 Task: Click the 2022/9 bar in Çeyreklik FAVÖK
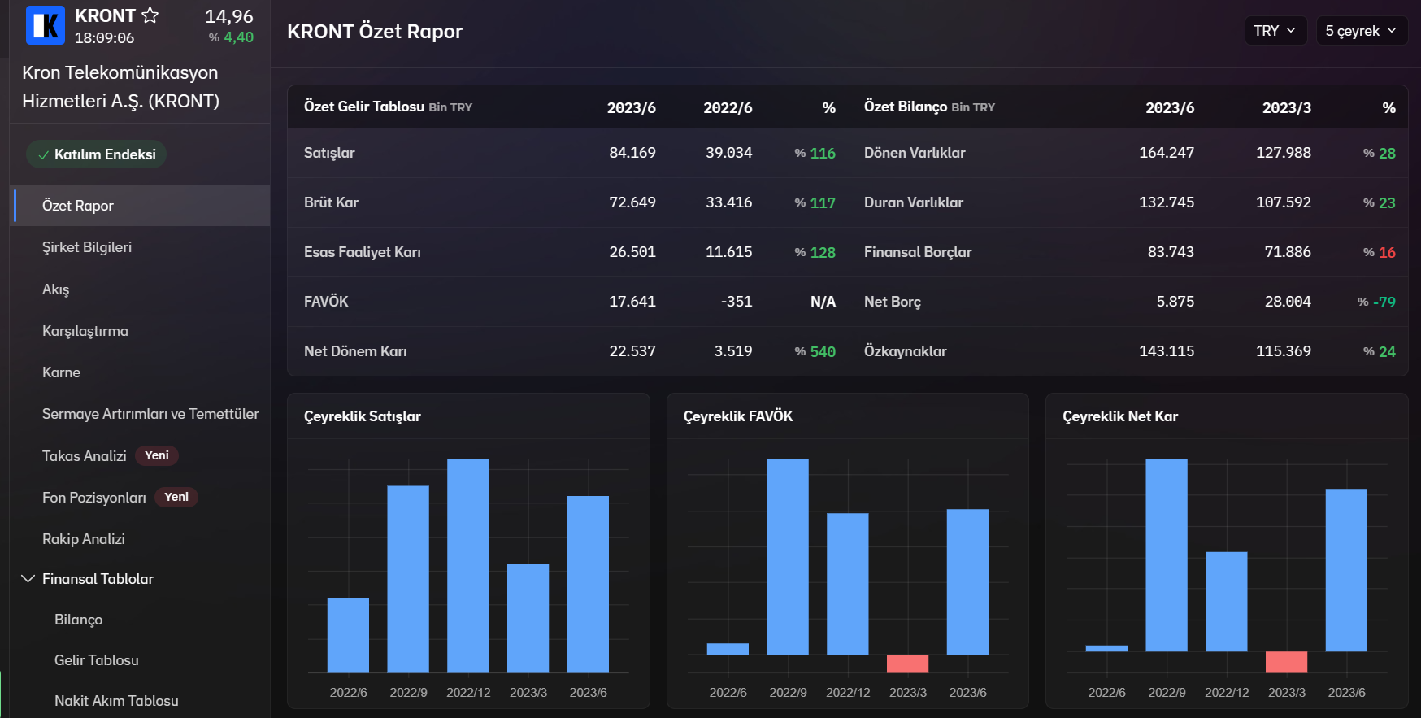(788, 557)
